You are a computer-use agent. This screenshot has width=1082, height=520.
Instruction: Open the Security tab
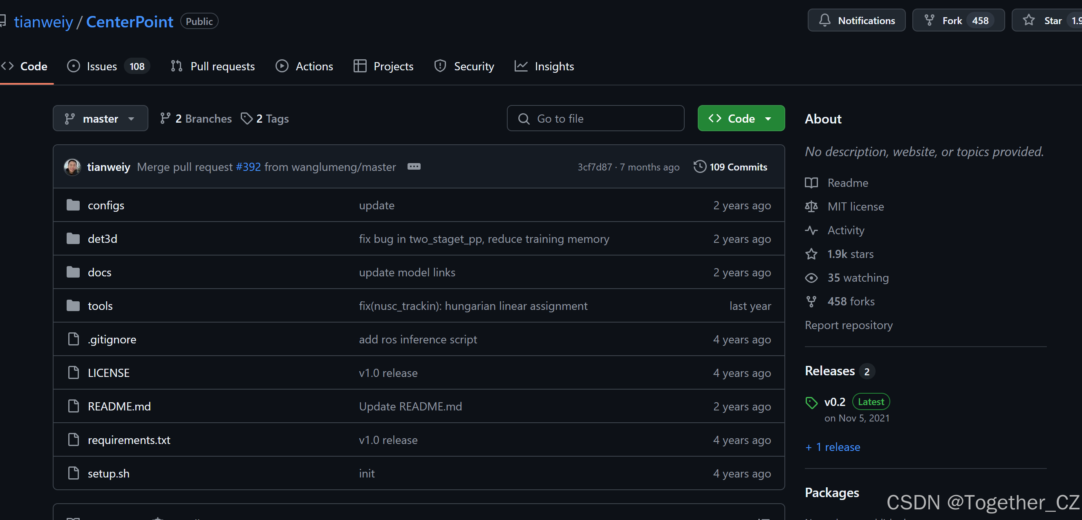click(x=464, y=66)
